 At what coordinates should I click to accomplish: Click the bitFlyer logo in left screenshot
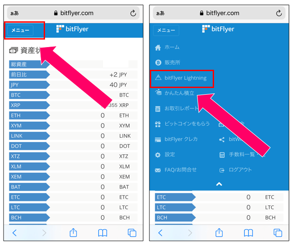click(72, 29)
